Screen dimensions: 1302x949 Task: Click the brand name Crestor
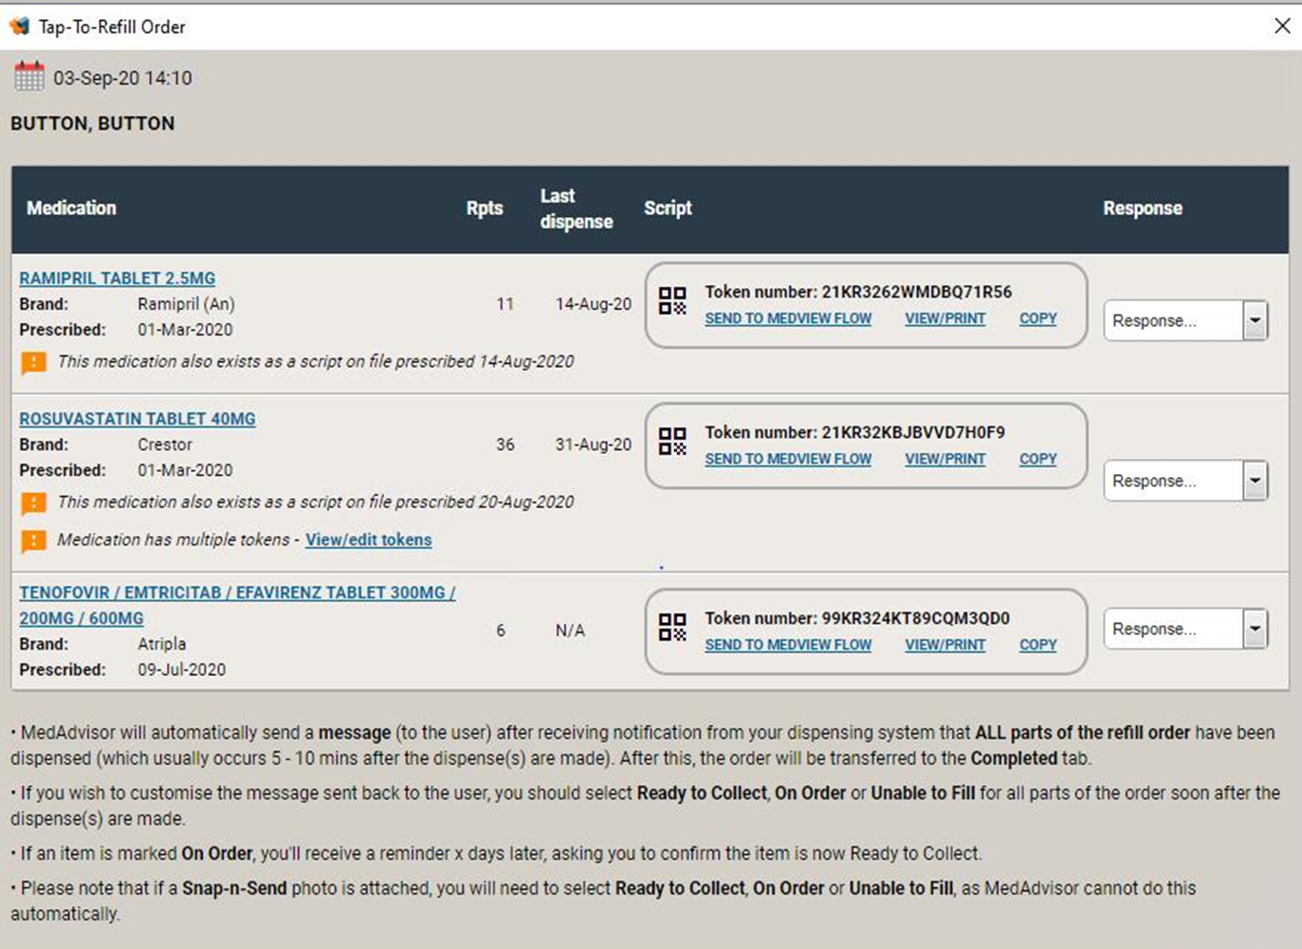pos(165,445)
